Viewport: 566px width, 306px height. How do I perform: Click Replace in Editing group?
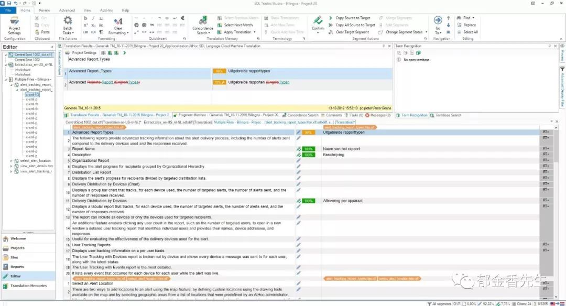(466, 25)
